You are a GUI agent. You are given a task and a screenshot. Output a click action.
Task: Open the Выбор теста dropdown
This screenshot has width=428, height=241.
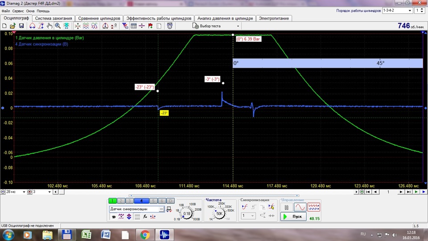tap(216, 26)
